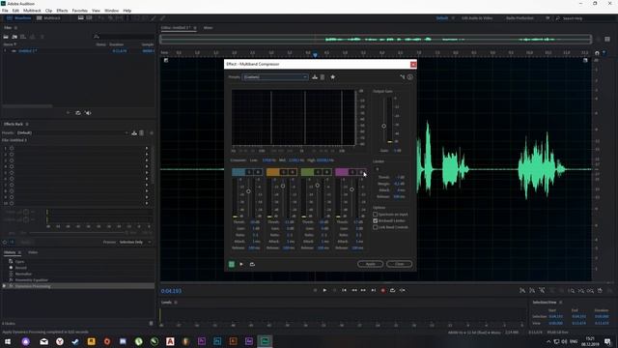Open the Window menu
Viewport: 618px width, 348px height.
pyautogui.click(x=112, y=11)
